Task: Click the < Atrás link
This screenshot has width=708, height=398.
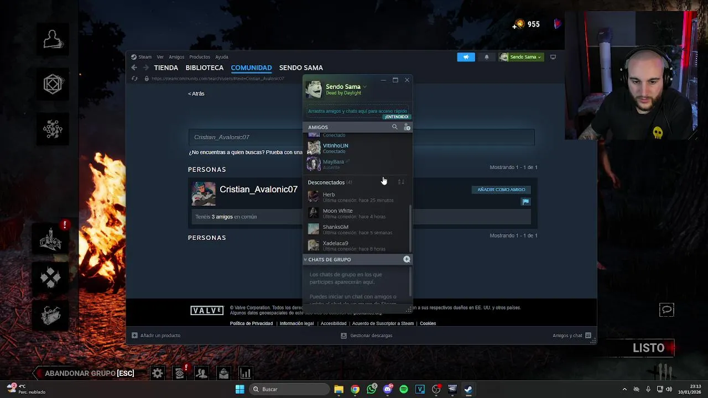Action: 196,93
